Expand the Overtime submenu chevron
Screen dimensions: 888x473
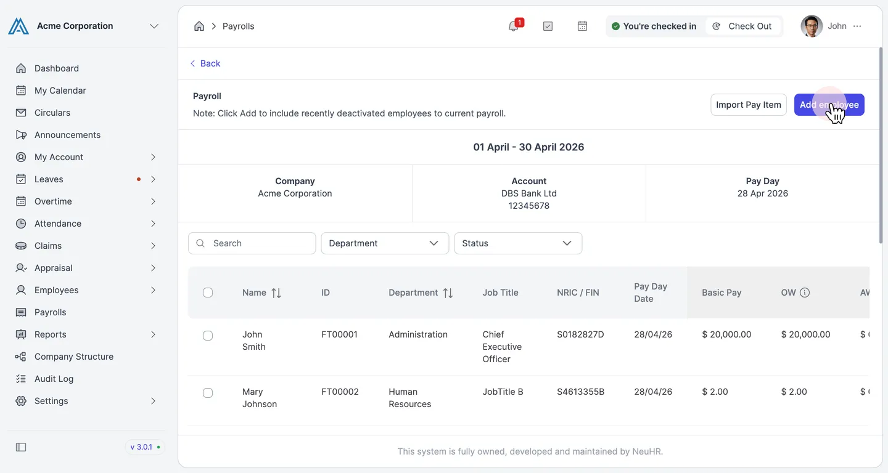coord(153,201)
